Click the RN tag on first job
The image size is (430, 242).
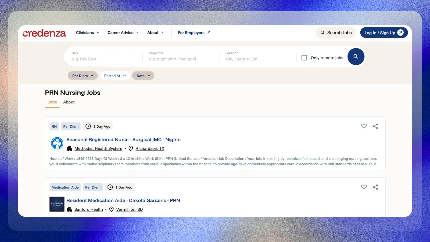[54, 126]
